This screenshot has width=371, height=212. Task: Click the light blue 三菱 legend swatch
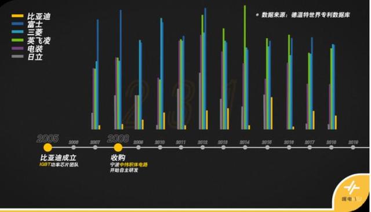click(17, 32)
